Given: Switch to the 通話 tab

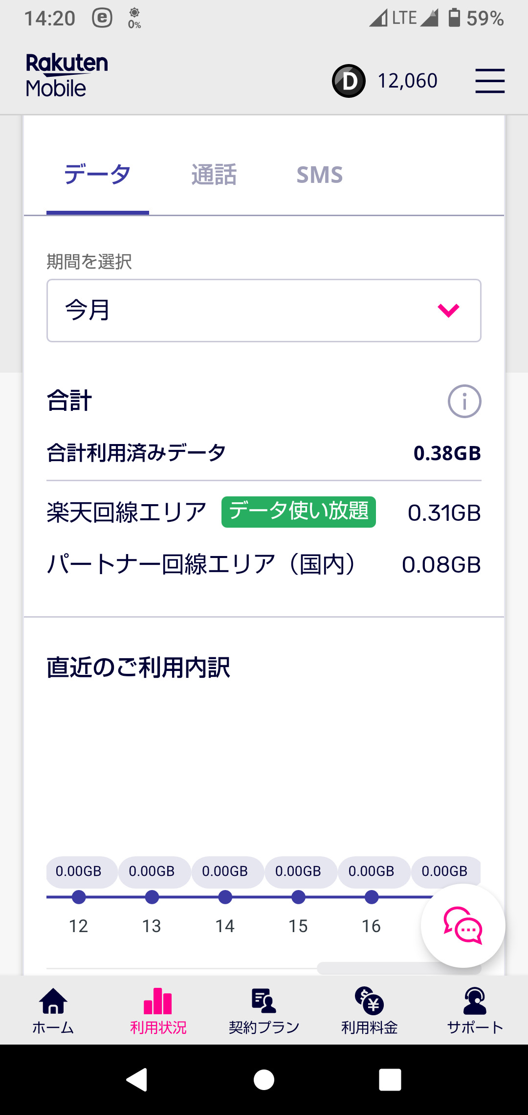Looking at the screenshot, I should coord(214,175).
